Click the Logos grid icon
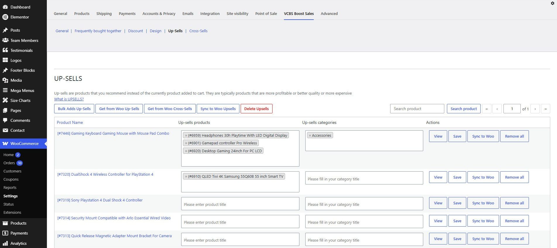 click(x=5, y=60)
